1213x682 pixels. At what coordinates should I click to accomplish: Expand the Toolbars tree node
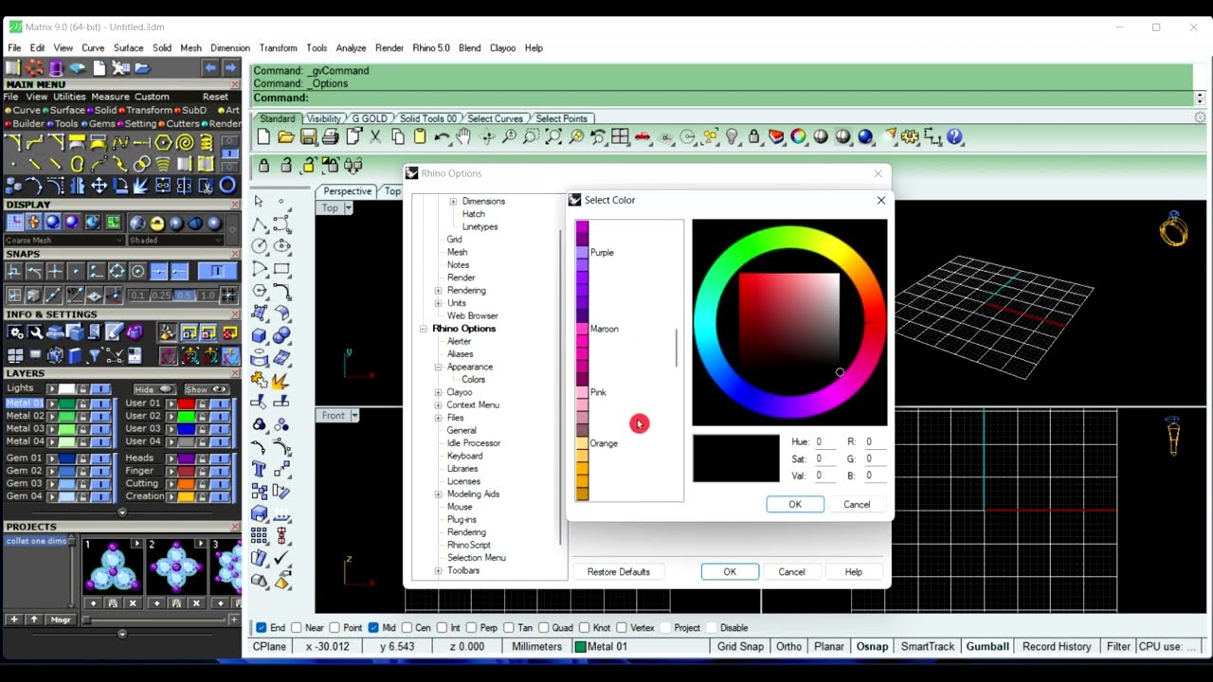[x=438, y=571]
